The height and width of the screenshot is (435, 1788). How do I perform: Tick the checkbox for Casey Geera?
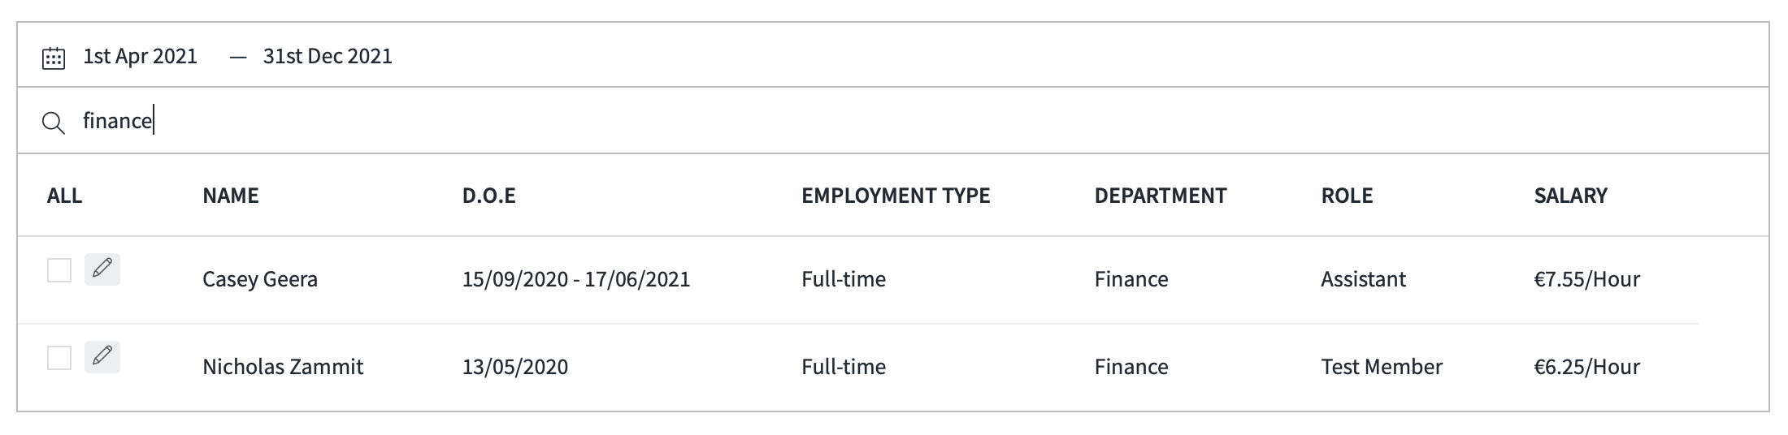click(x=59, y=270)
